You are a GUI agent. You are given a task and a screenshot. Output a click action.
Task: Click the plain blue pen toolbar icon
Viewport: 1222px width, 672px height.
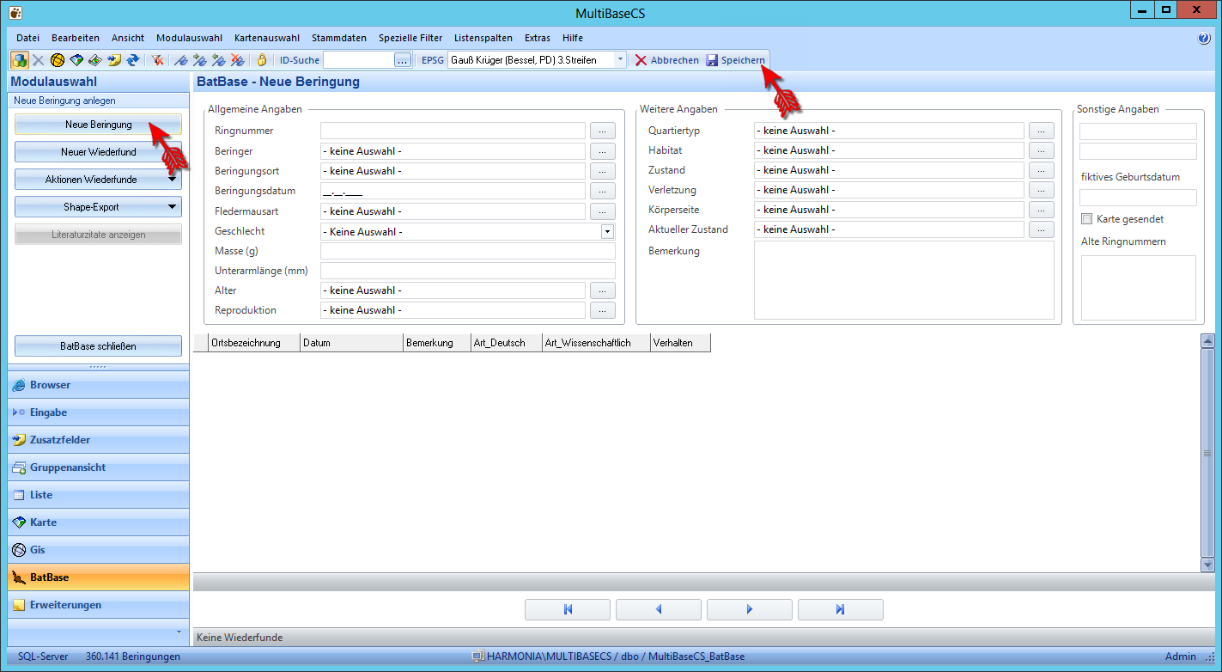click(x=180, y=60)
